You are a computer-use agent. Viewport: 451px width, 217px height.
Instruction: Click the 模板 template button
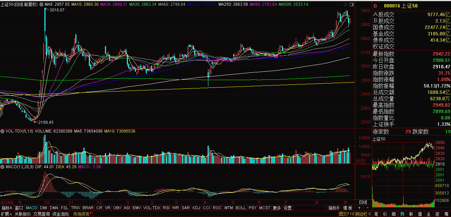(347, 208)
